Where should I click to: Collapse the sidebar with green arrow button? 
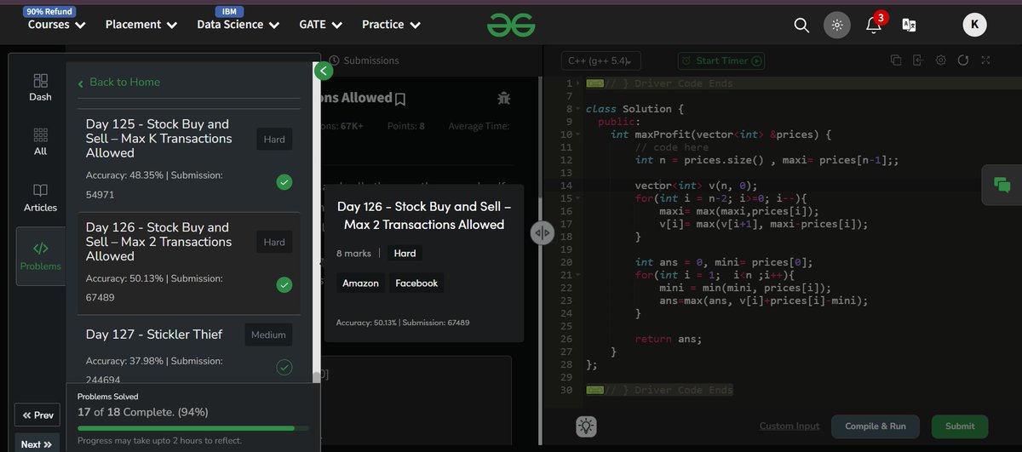point(323,72)
